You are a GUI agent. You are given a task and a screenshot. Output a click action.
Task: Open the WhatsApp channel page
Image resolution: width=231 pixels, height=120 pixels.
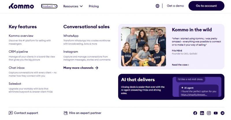71,36
